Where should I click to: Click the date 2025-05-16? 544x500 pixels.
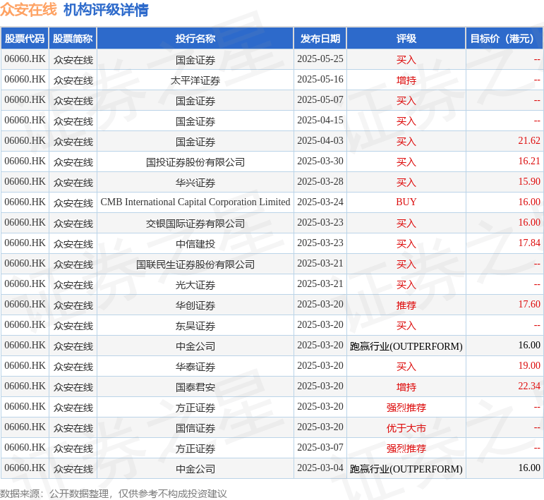[x=320, y=80]
